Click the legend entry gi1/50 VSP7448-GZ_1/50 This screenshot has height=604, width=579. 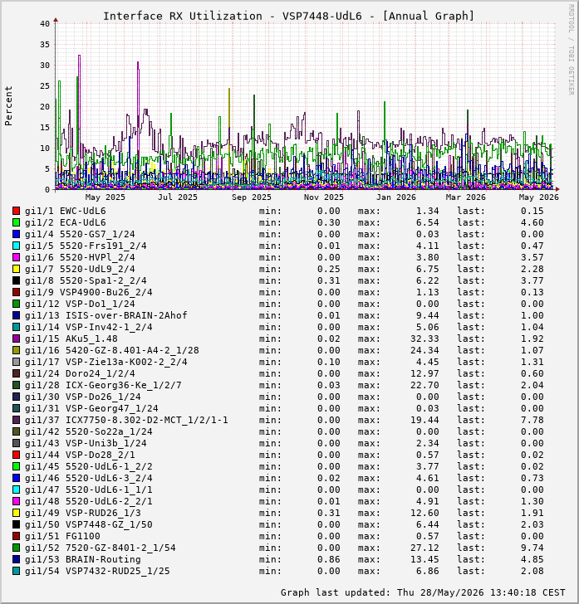click(89, 524)
